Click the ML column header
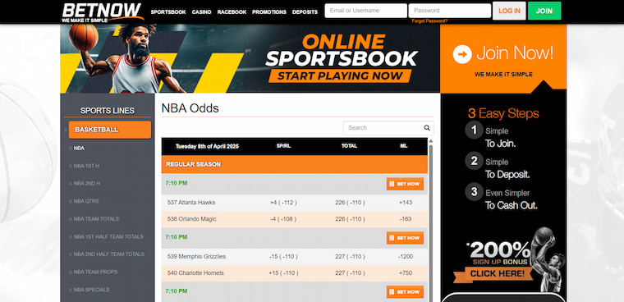624x302 pixels. point(403,146)
